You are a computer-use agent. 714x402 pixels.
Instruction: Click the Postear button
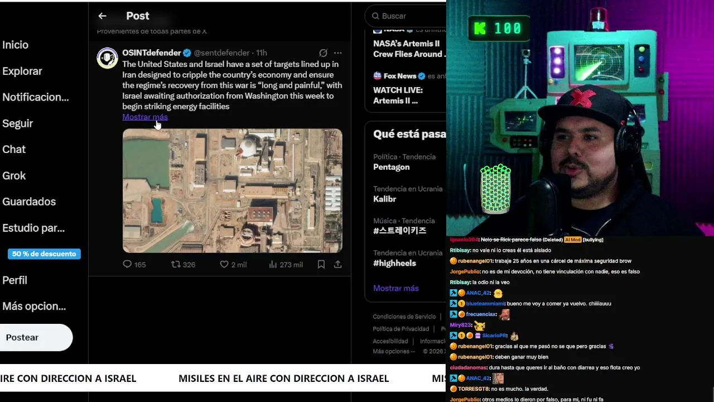[x=36, y=337]
